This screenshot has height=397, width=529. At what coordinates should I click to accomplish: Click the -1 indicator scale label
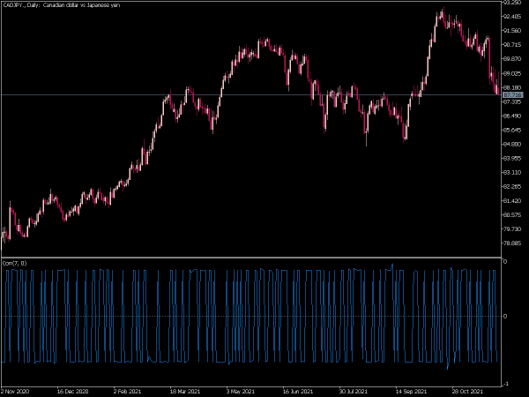coord(506,384)
